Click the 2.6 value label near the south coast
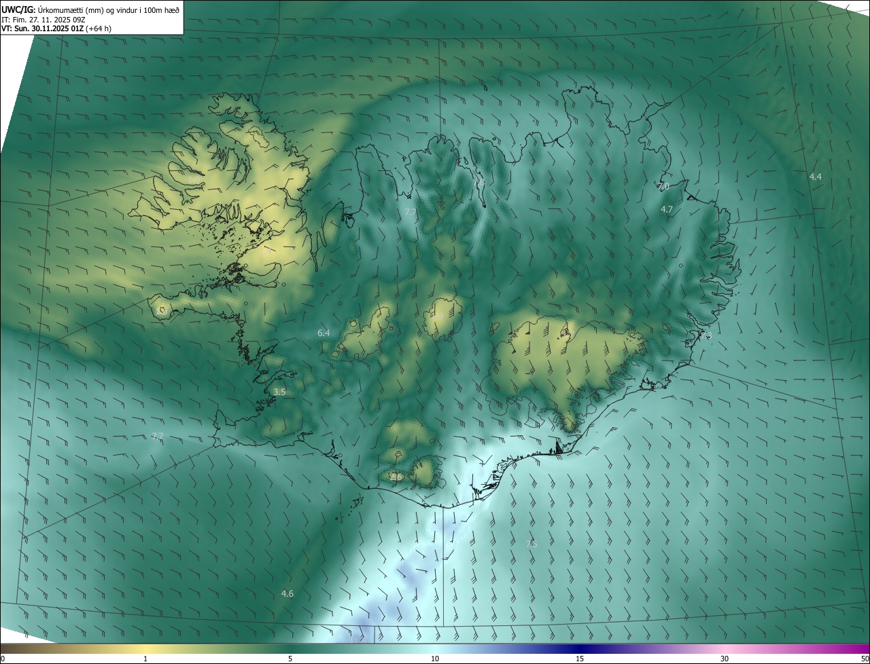870x664 pixels. (396, 477)
